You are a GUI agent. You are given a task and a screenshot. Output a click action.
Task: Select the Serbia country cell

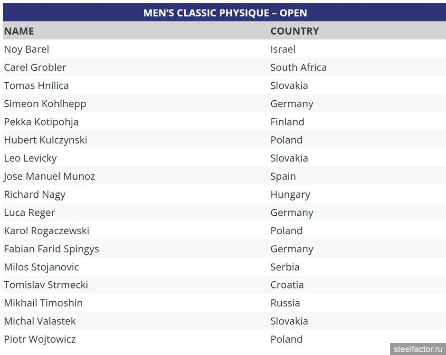[x=285, y=267]
